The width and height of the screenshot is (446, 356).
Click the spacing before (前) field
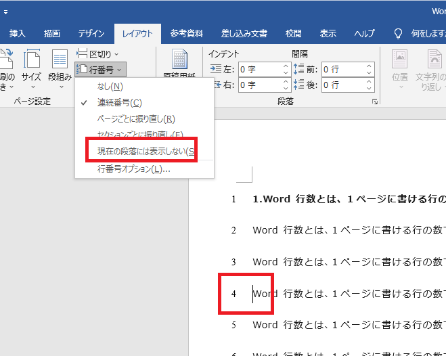(343, 70)
